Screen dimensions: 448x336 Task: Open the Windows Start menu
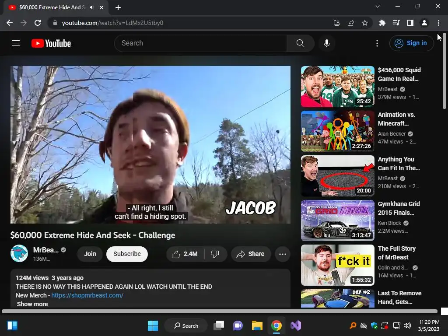(x=153, y=325)
